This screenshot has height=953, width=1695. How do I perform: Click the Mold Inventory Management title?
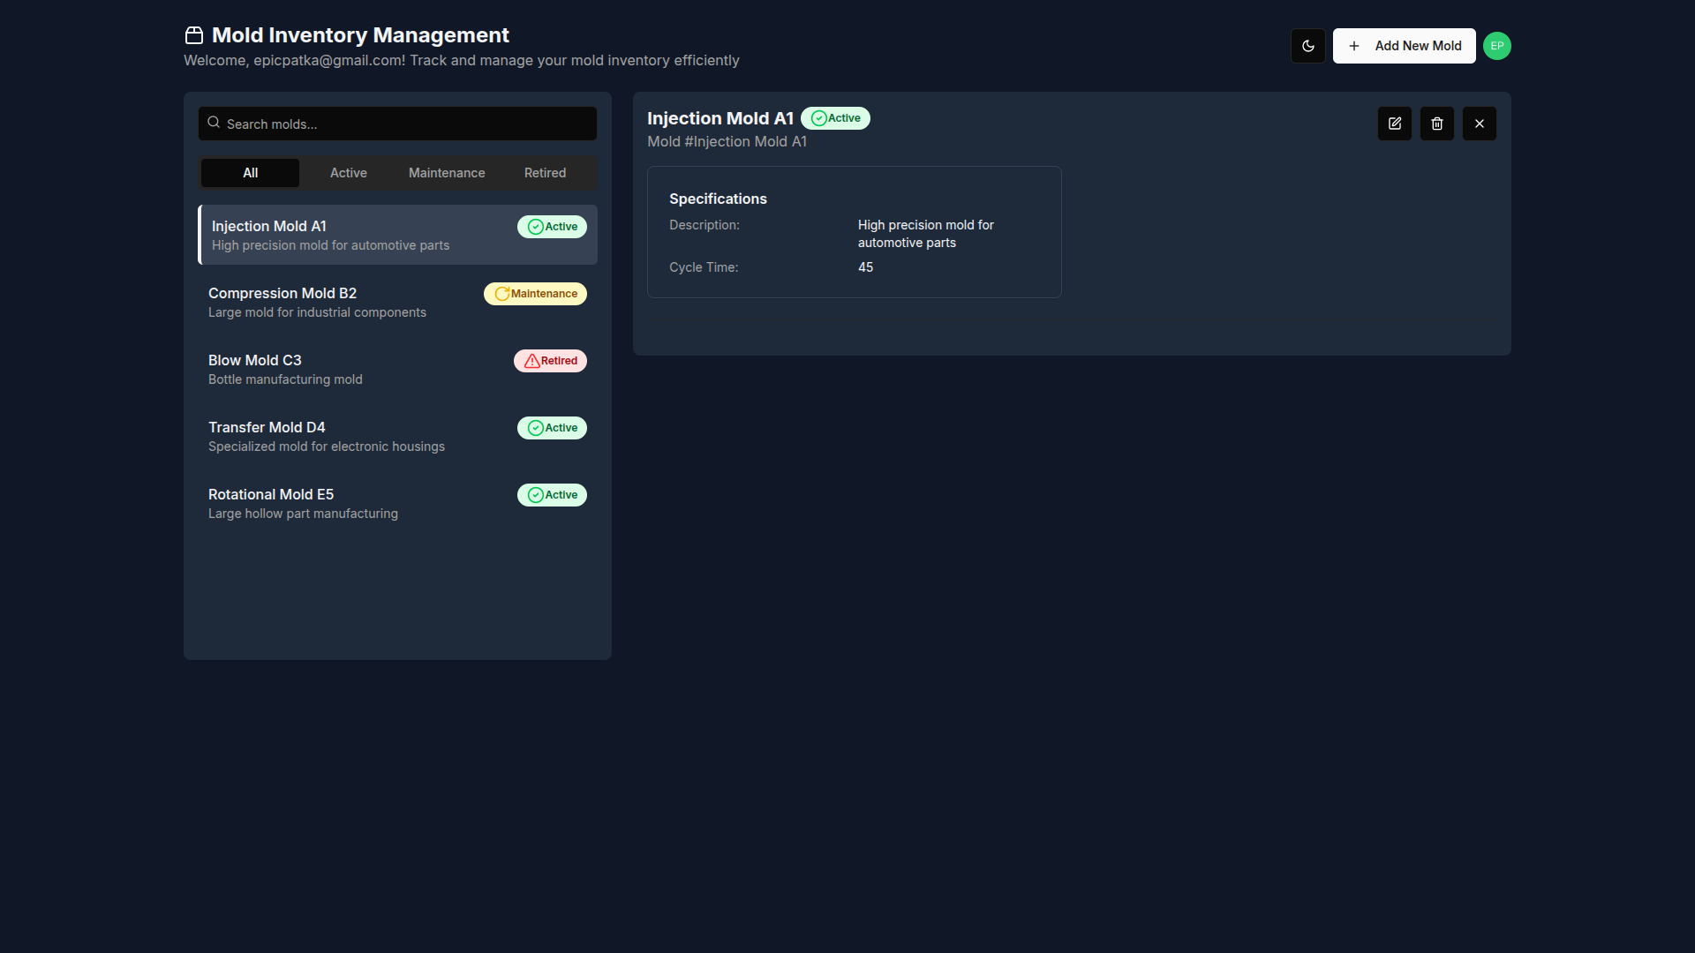pos(360,35)
